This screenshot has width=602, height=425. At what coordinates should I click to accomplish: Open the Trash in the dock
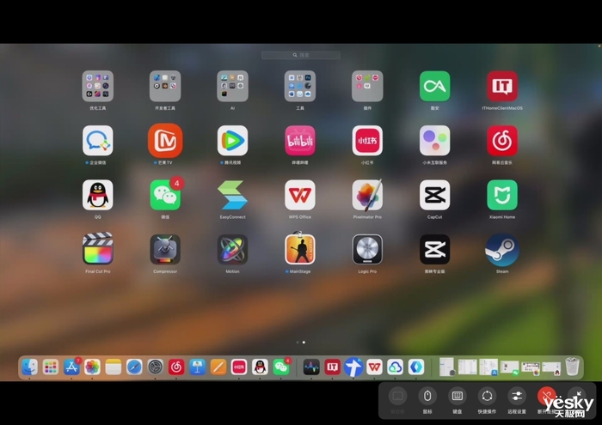point(572,367)
